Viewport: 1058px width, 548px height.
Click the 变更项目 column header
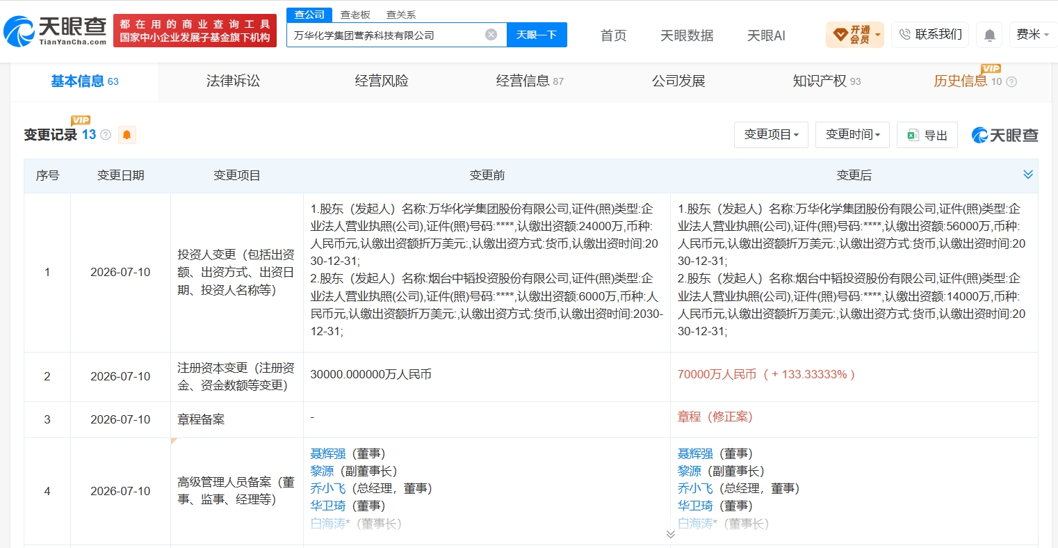tap(236, 175)
